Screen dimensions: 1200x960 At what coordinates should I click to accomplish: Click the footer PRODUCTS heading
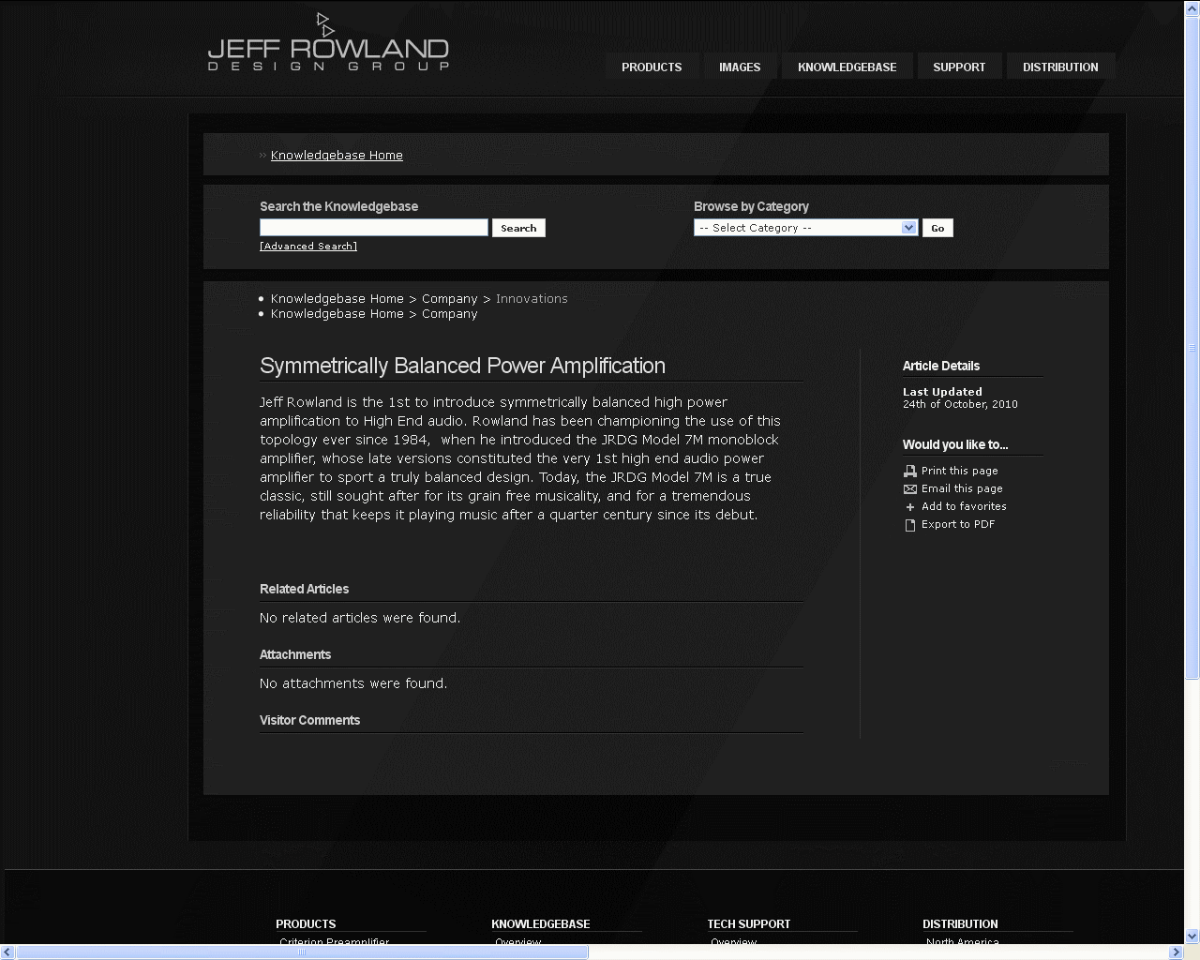306,923
